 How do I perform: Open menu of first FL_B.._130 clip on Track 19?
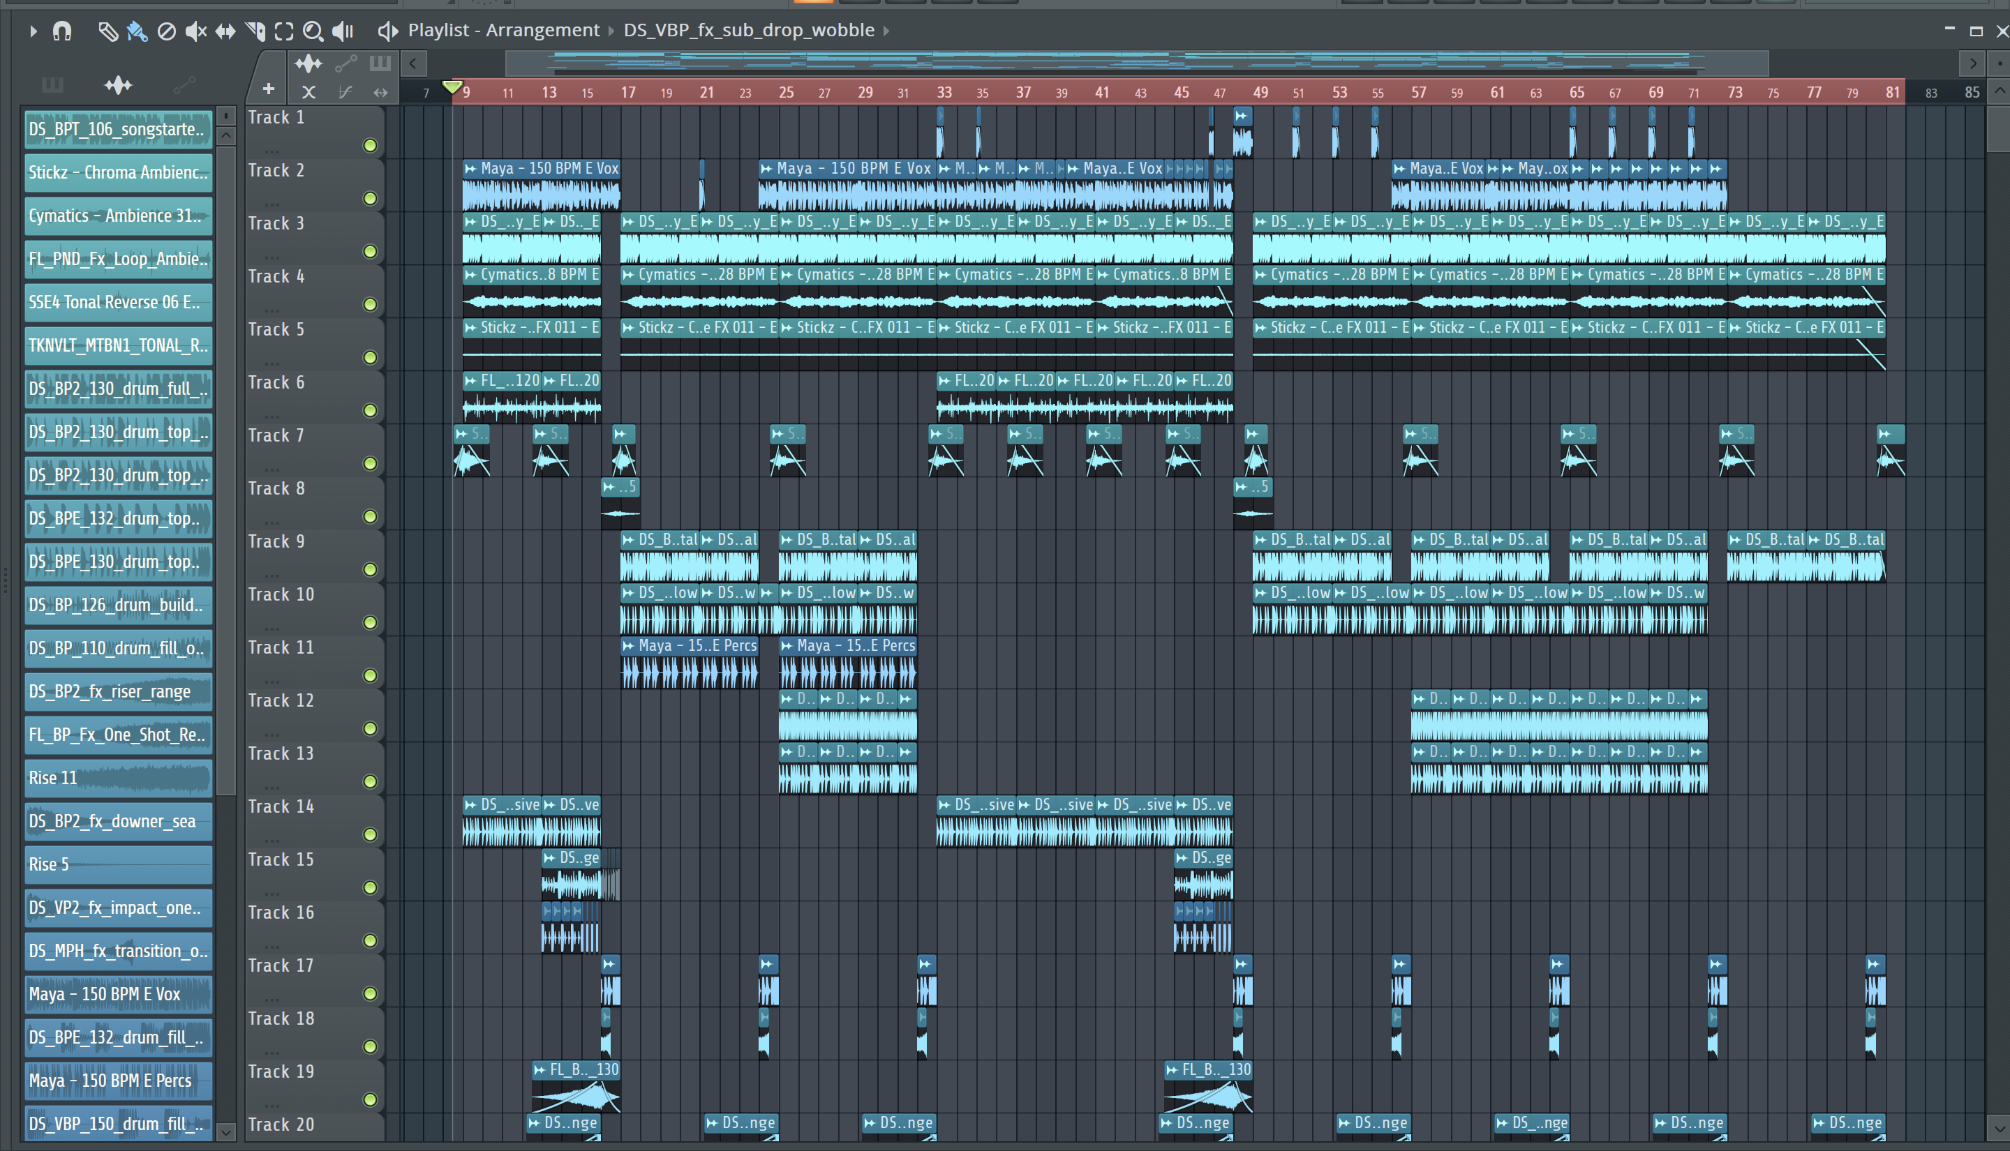[x=540, y=1069]
